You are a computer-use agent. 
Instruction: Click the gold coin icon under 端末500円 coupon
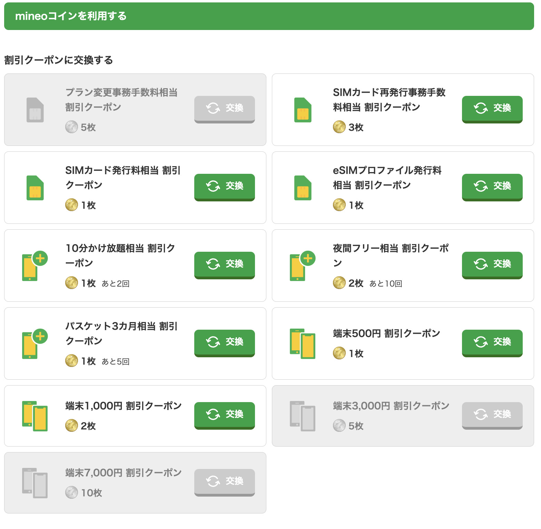point(339,353)
